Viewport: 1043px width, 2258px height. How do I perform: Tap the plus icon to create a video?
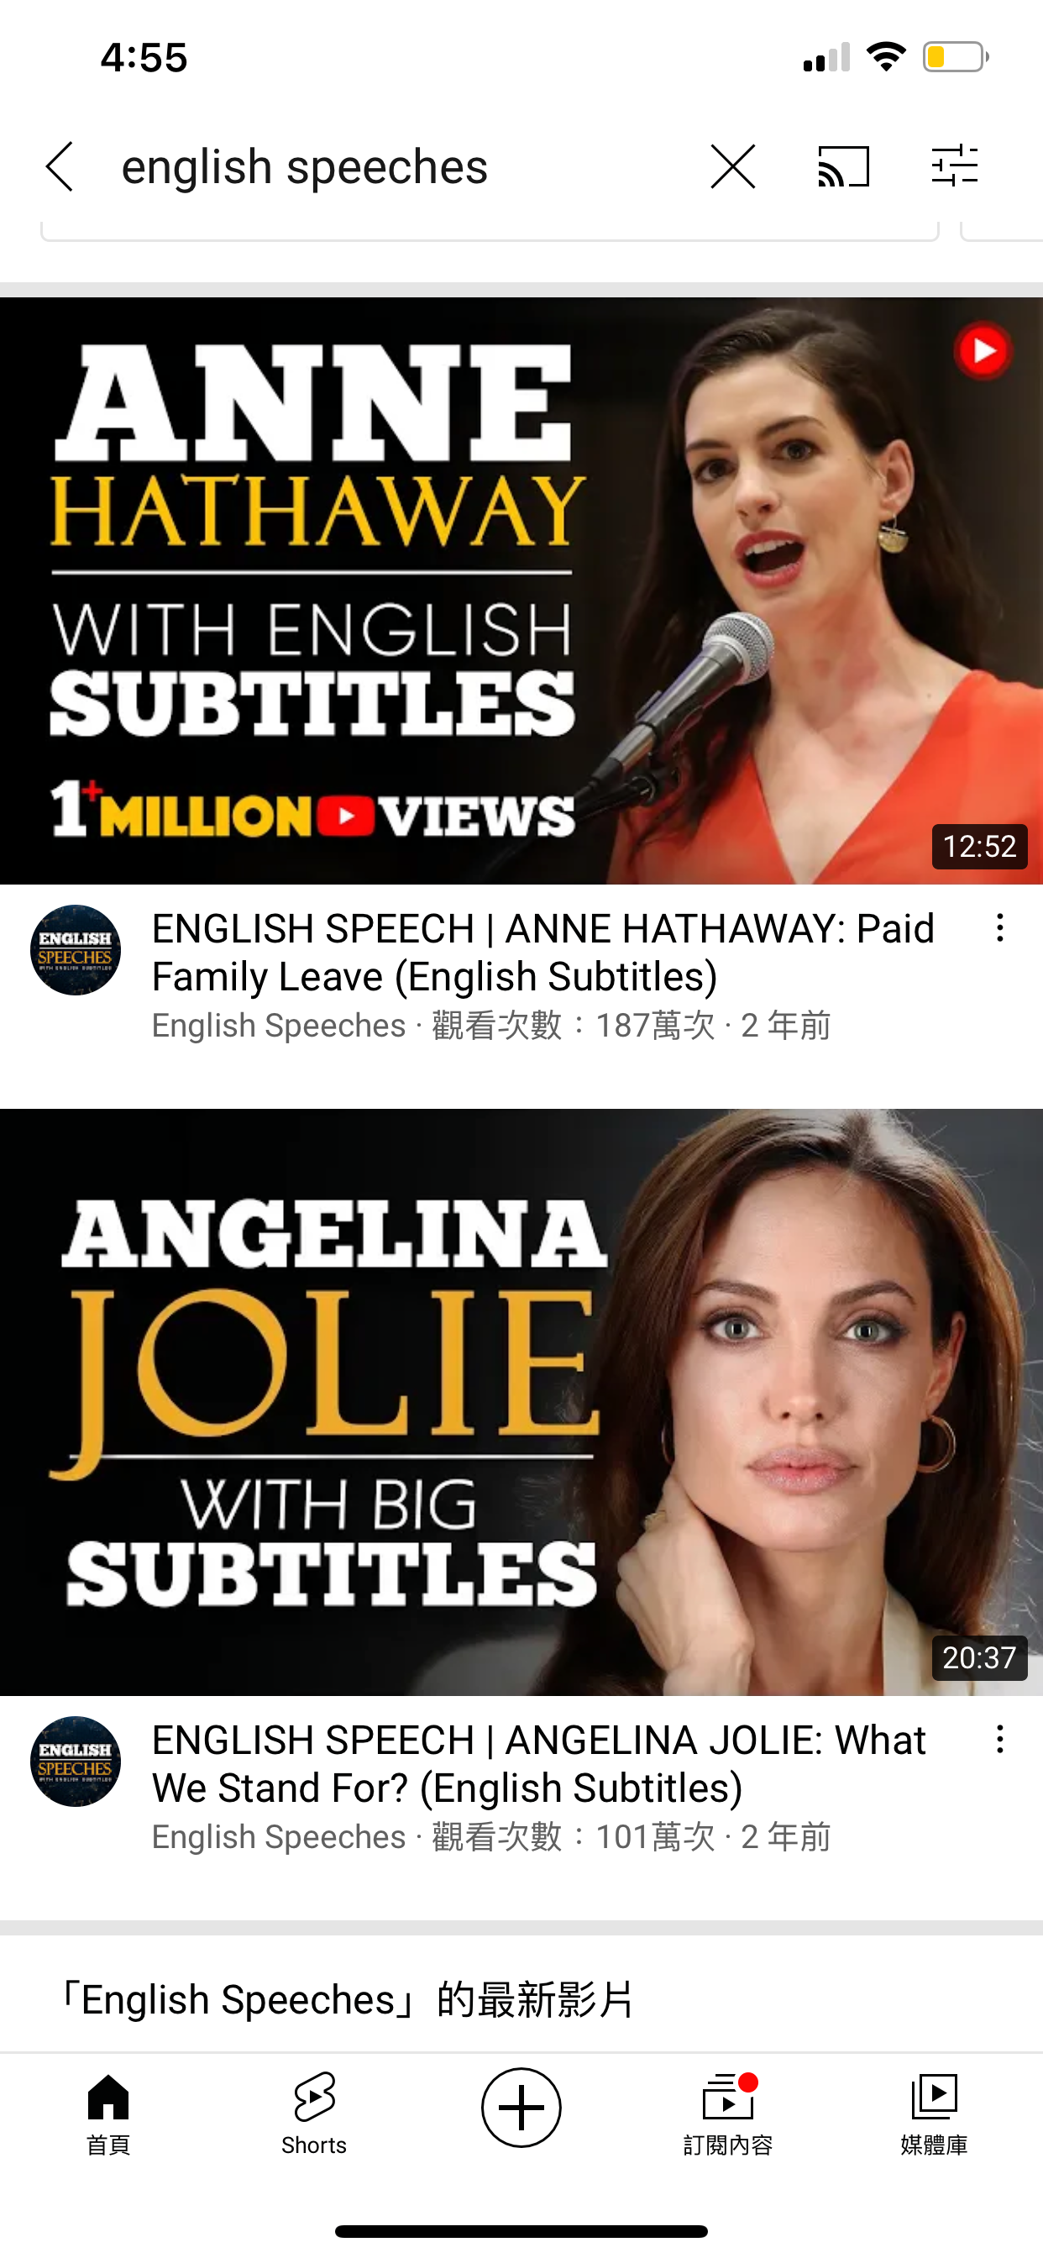(x=521, y=2108)
